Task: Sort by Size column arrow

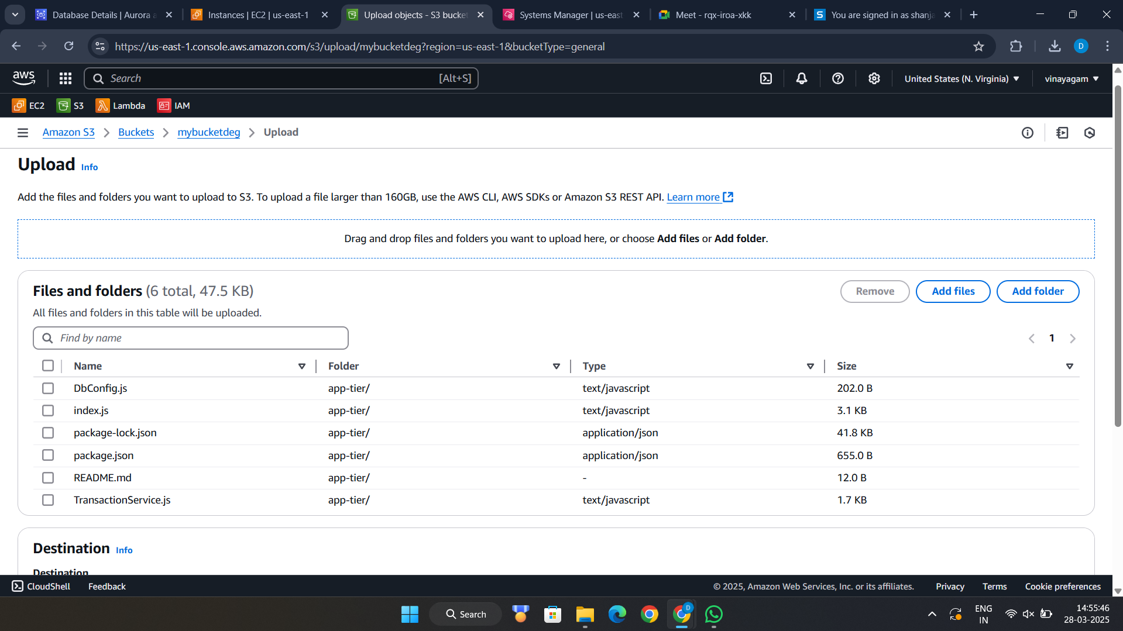Action: [x=1070, y=366]
